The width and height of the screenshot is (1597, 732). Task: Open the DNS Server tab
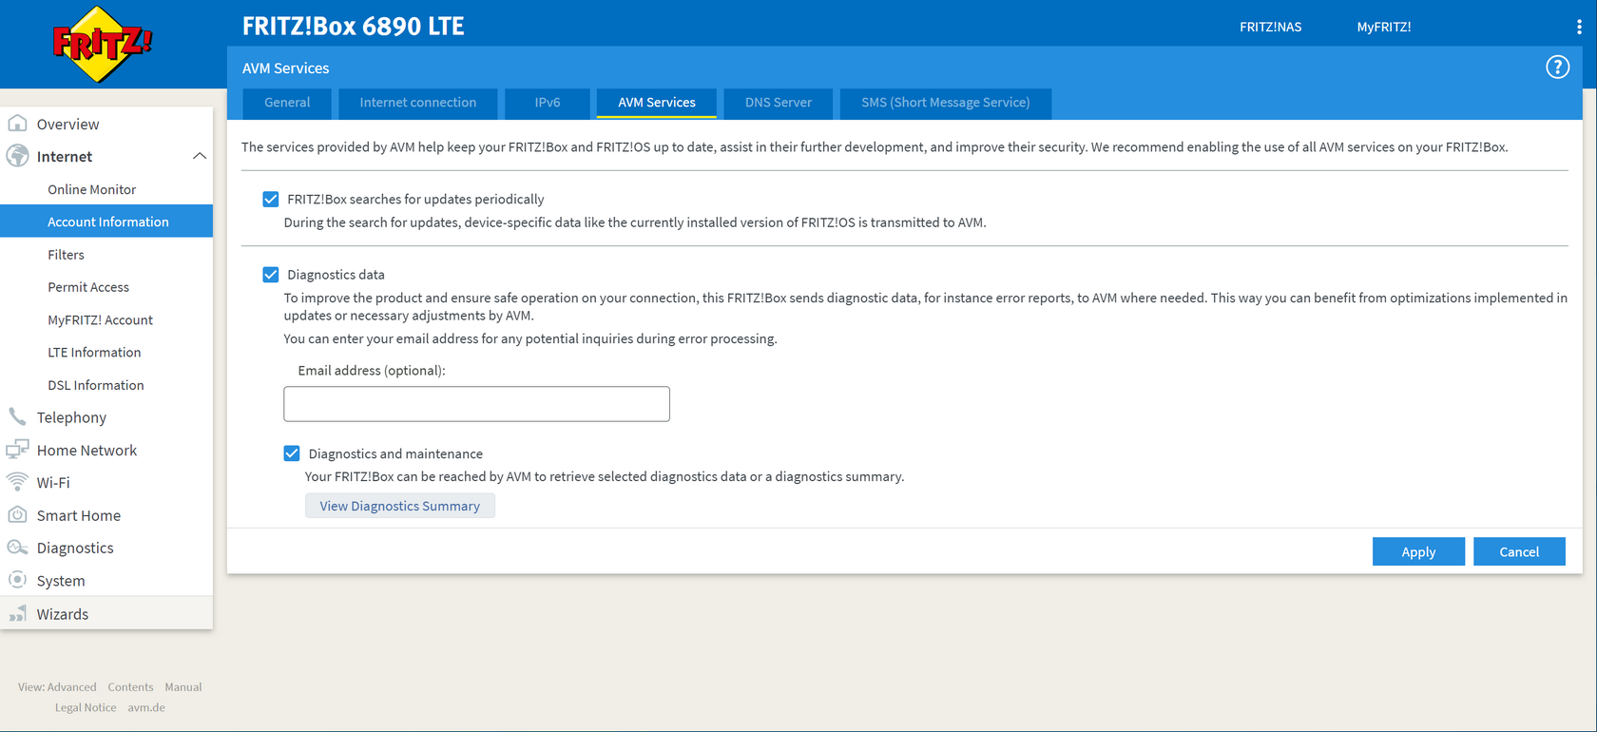pos(779,103)
